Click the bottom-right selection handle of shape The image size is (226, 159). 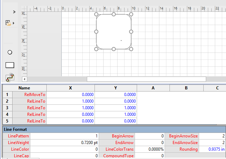[131, 49]
